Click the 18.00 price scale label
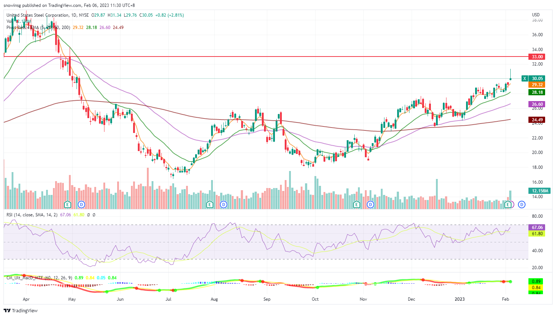 click(537, 167)
